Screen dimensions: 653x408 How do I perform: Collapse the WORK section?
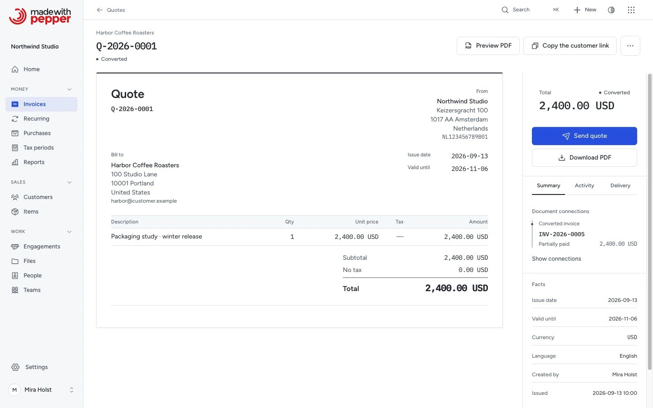tap(69, 232)
